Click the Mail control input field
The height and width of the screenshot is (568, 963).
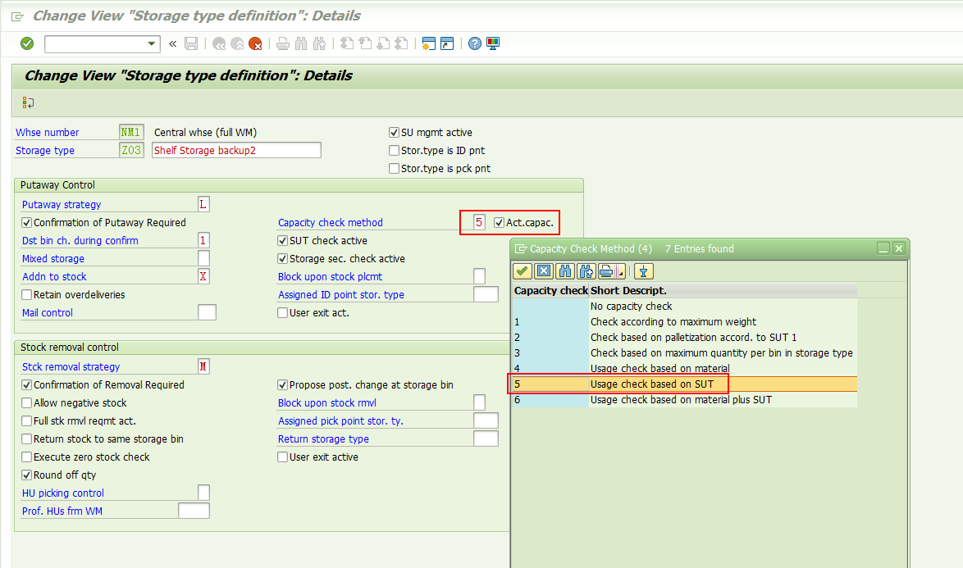207,312
